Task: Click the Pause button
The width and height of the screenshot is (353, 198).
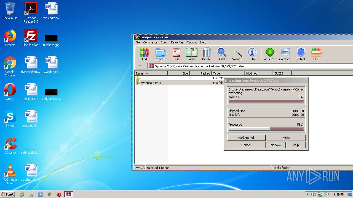Action: coord(286,138)
